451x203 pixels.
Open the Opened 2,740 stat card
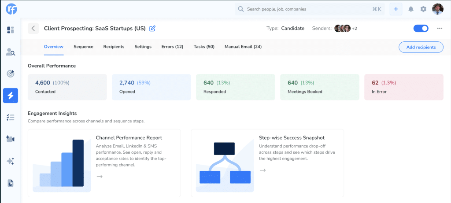pyautogui.click(x=152, y=87)
